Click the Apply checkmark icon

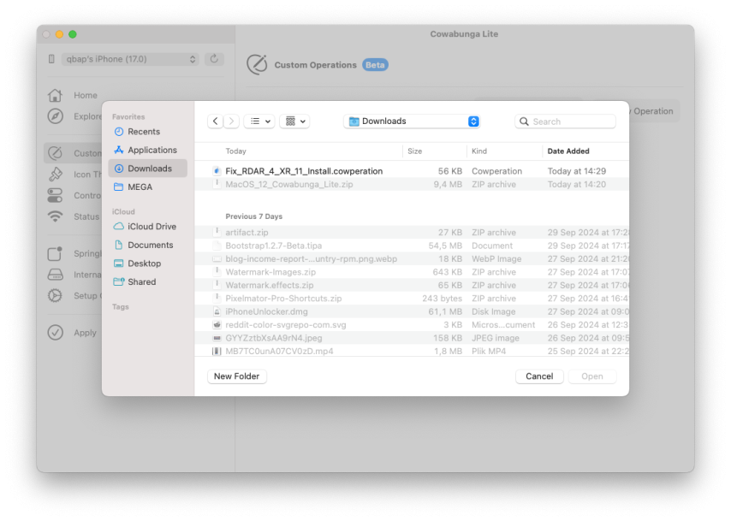55,332
